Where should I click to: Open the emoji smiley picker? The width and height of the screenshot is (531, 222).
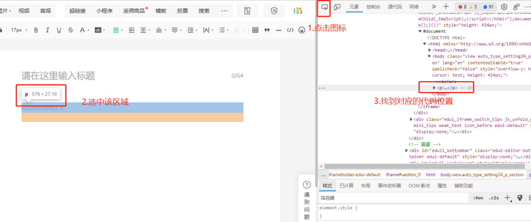pos(302,30)
